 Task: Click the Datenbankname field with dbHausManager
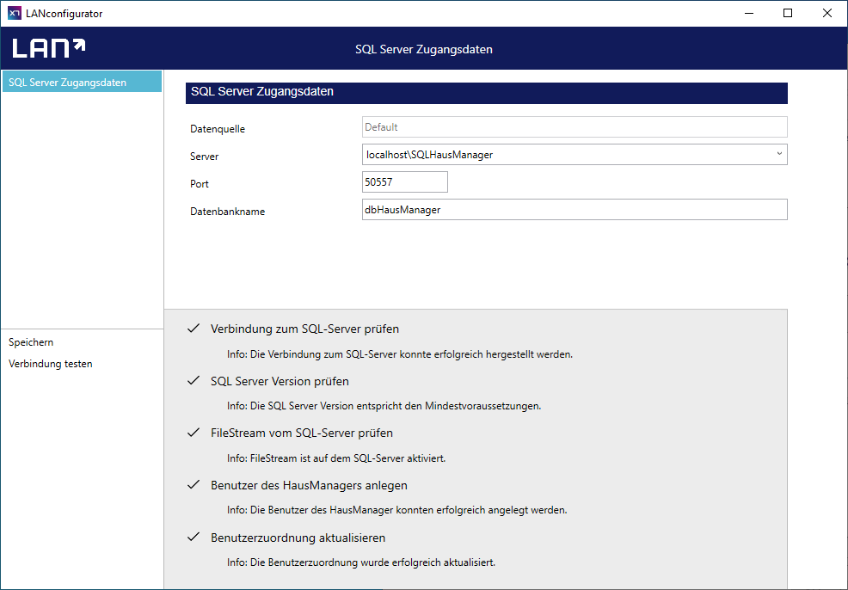tap(575, 210)
